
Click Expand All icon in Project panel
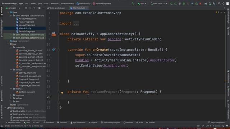[30, 8]
